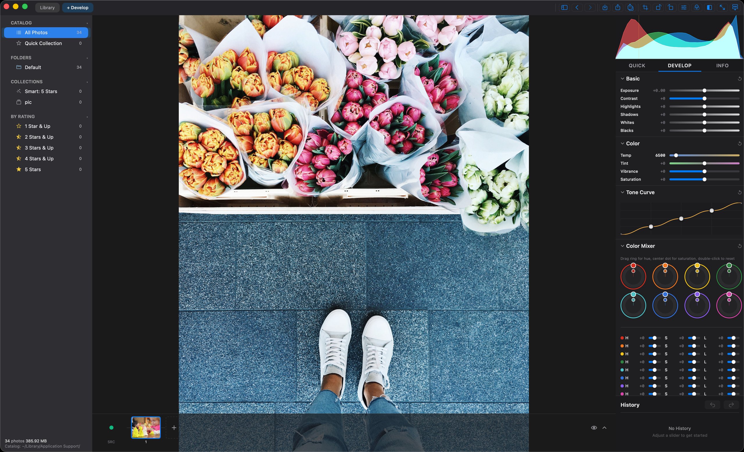744x452 pixels.
Task: Switch to the INFO tab
Action: pos(722,65)
